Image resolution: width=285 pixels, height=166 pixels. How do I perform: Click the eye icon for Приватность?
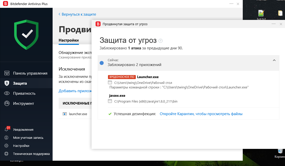click(x=7, y=93)
